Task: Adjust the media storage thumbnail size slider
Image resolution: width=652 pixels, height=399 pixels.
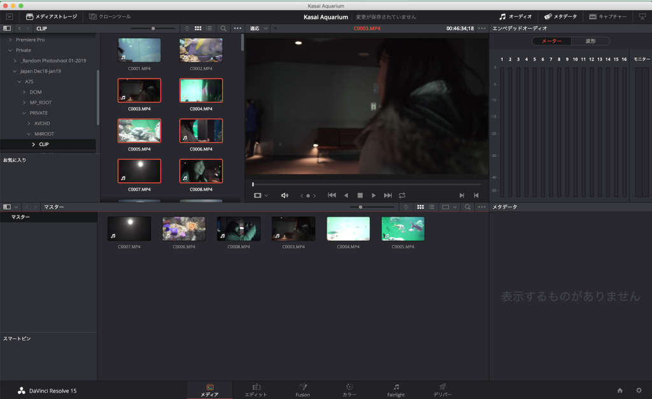Action: tap(153, 29)
